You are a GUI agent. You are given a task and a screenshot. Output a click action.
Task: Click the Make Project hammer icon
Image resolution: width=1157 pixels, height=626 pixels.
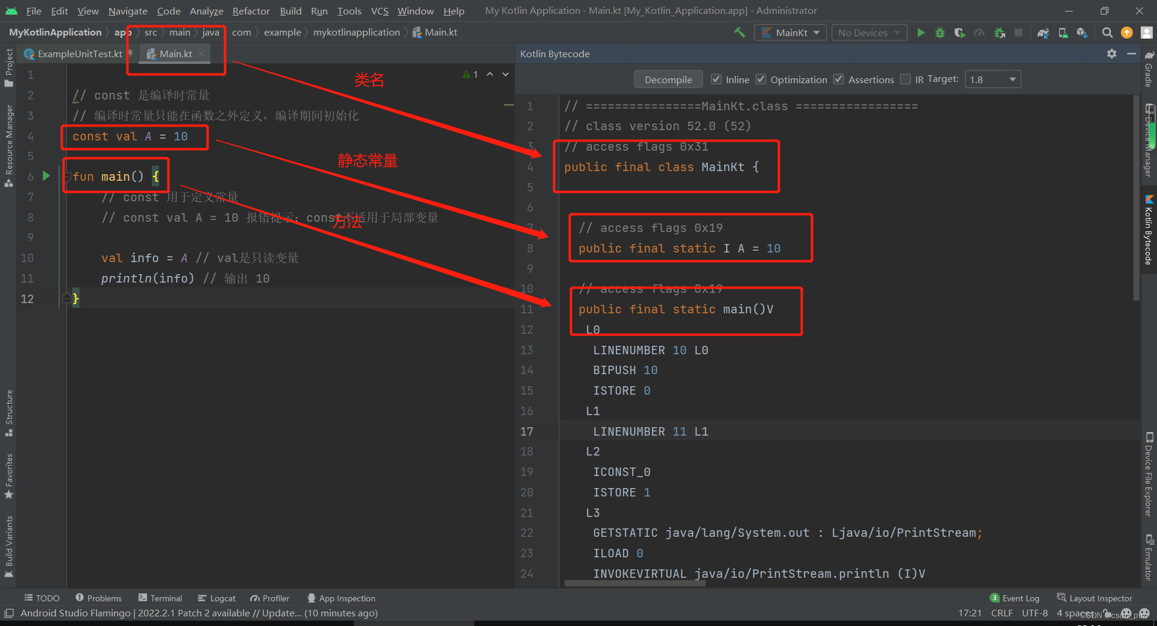[739, 33]
